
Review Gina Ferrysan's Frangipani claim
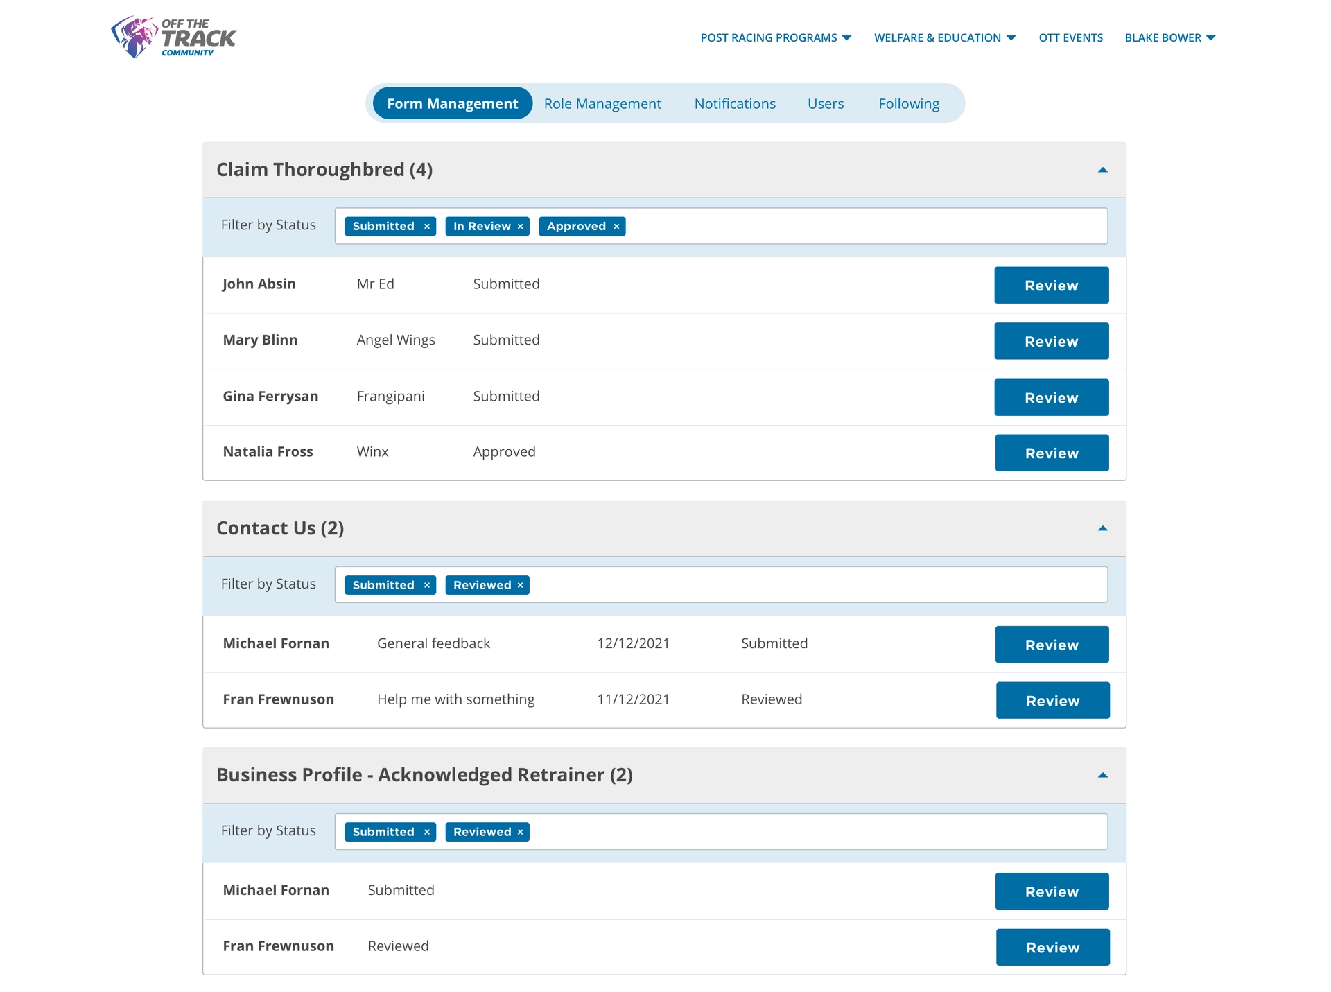1052,397
